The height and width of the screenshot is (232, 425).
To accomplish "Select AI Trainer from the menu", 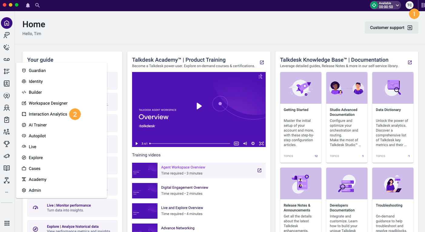I will pos(61,125).
